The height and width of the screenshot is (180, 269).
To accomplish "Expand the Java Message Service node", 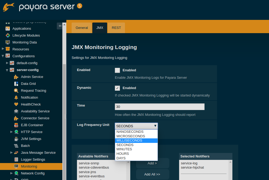I will point(11,152).
